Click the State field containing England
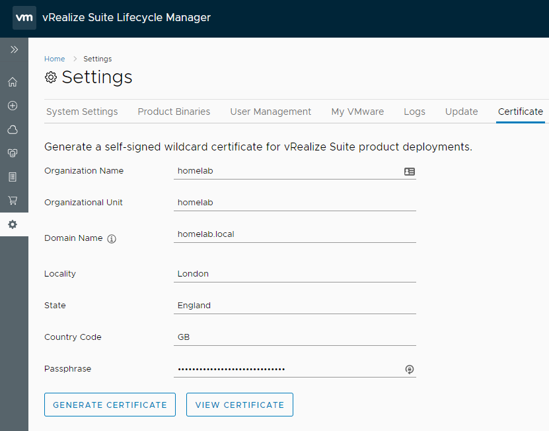Viewport: 549px width, 431px height. tap(295, 306)
